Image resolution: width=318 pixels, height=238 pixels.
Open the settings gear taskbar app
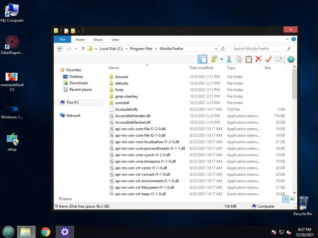65,232
